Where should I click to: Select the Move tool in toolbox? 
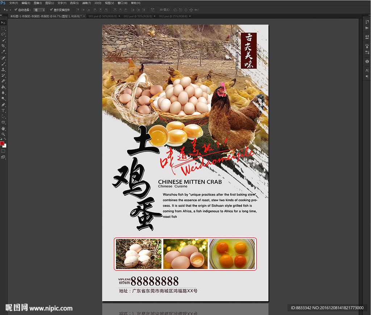click(3, 23)
